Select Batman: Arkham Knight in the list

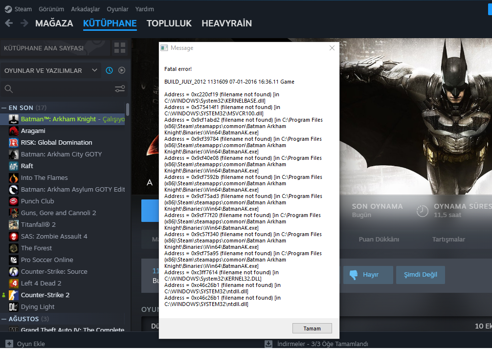pyautogui.click(x=63, y=119)
